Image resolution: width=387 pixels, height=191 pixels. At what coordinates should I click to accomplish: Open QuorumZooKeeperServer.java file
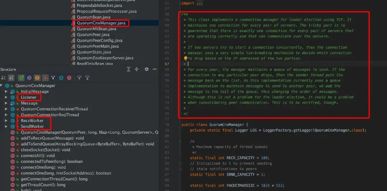tap(105, 58)
